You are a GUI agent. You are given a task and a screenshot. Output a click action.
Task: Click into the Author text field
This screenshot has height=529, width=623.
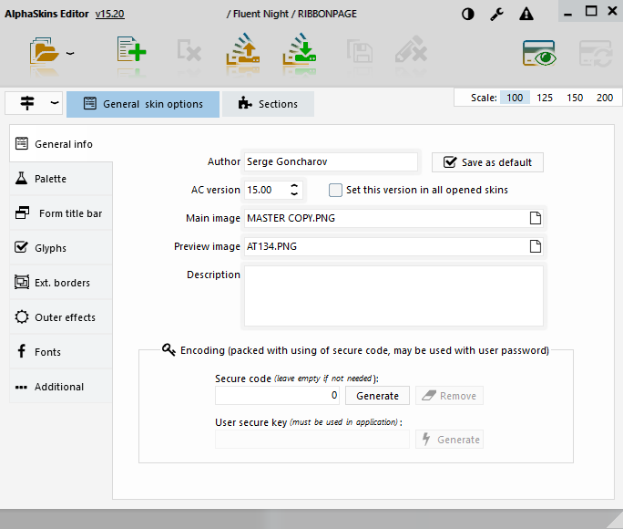(331, 161)
